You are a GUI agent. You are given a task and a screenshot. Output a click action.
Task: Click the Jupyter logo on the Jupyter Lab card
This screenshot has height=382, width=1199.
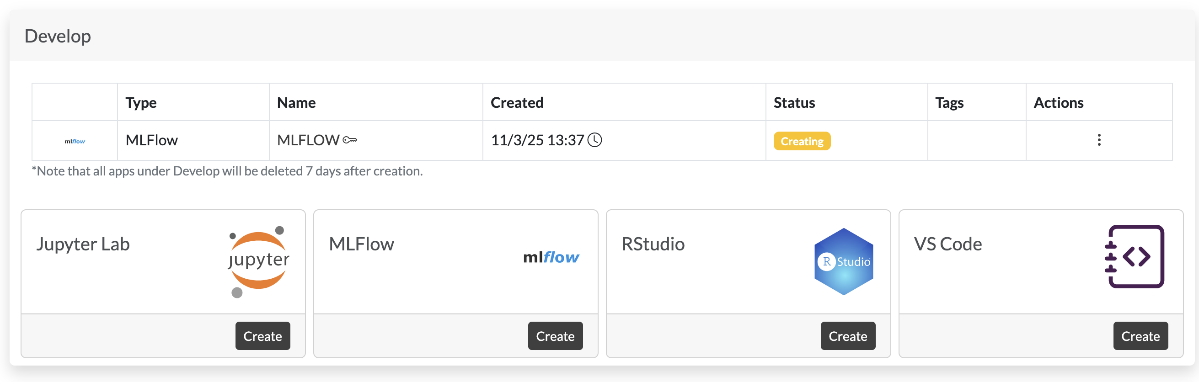[x=259, y=261]
